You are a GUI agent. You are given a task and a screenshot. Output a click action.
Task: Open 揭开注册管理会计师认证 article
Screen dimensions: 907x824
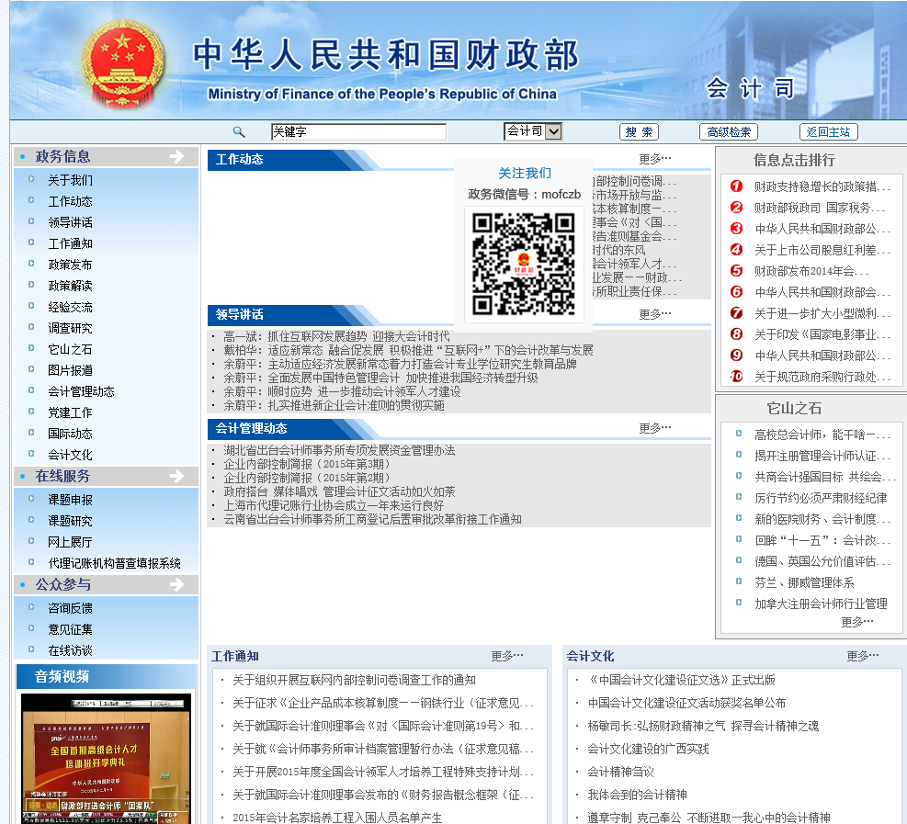tap(822, 456)
